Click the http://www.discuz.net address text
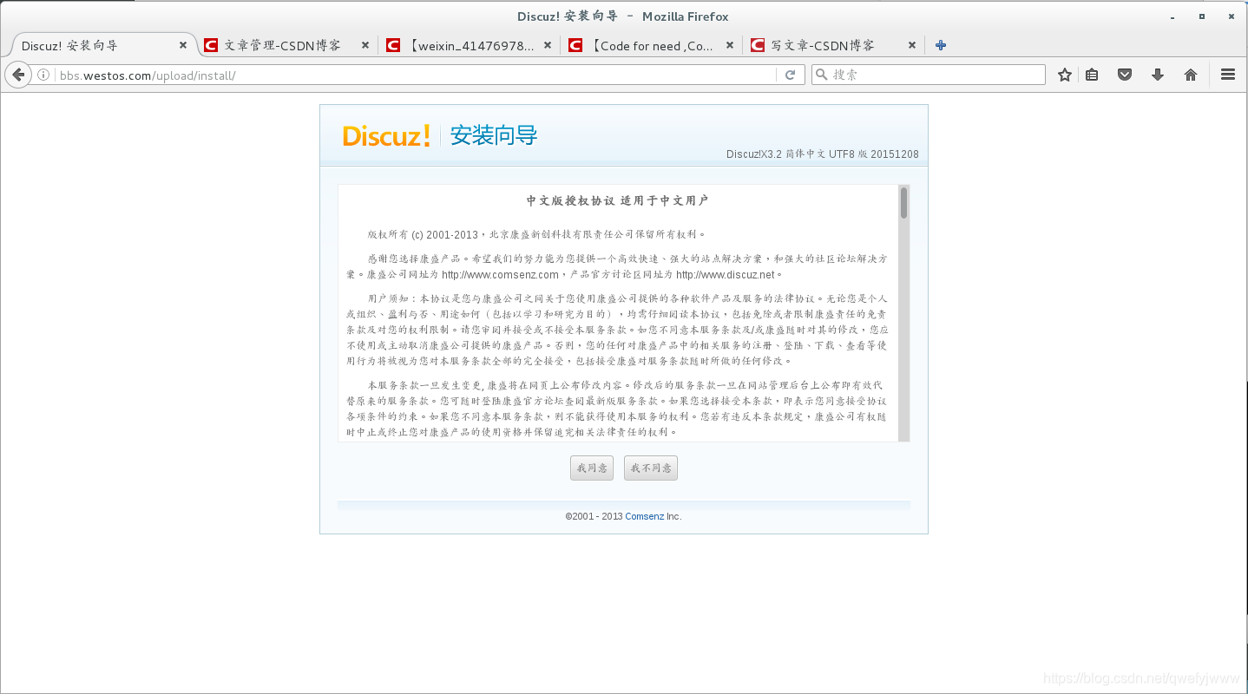1248x694 pixels. click(x=725, y=275)
